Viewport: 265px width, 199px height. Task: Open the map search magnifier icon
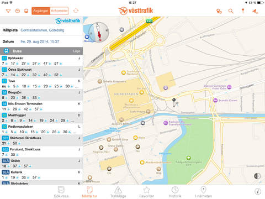point(231,11)
